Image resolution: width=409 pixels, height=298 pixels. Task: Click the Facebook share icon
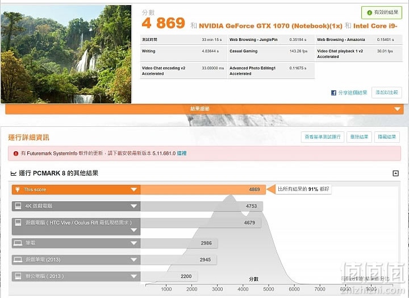click(333, 93)
